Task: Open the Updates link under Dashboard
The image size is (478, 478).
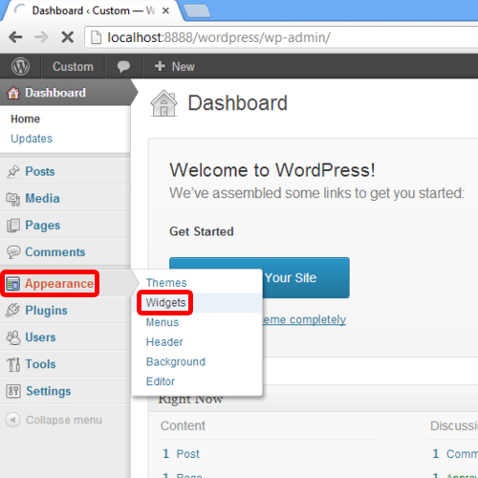Action: [32, 139]
